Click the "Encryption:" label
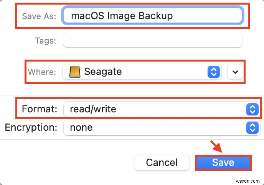 (x=31, y=127)
